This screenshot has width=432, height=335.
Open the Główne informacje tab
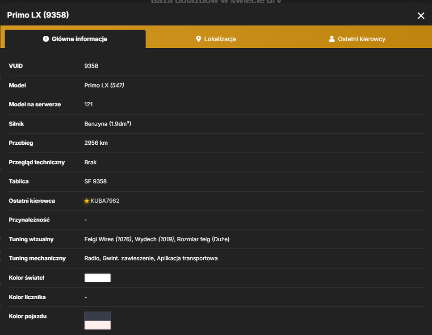(75, 39)
